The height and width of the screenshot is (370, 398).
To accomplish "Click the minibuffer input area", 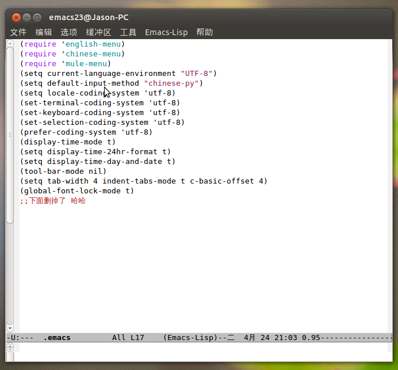I will 203,348.
